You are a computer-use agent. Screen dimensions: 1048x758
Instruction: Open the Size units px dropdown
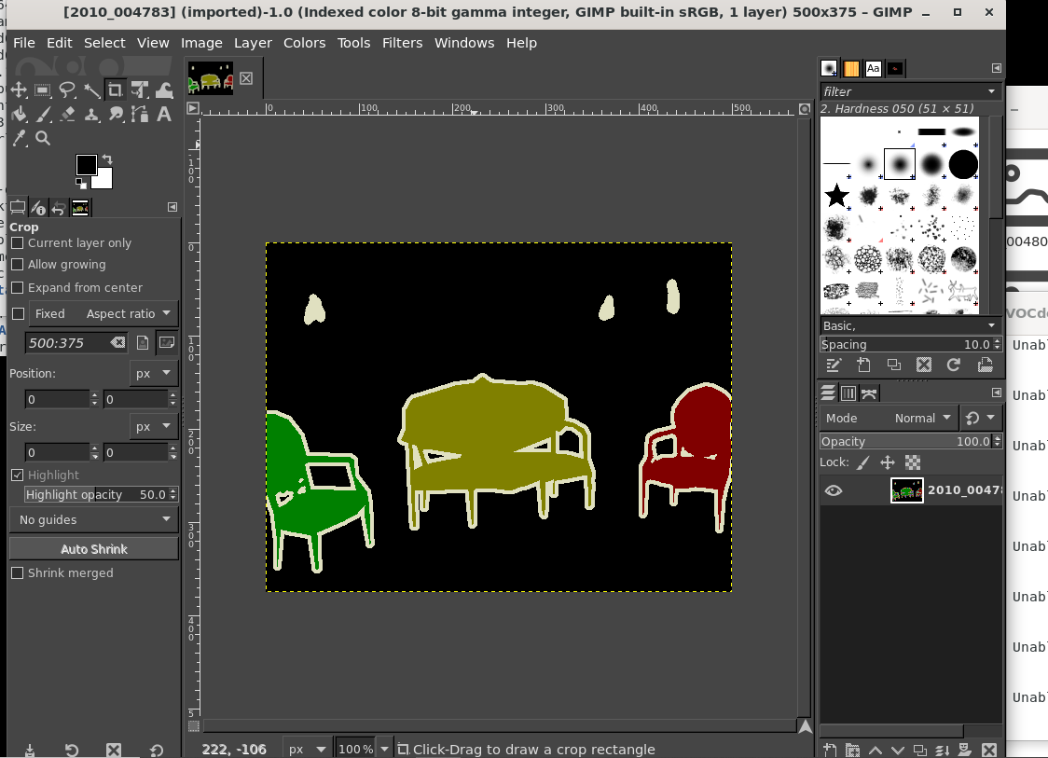154,426
